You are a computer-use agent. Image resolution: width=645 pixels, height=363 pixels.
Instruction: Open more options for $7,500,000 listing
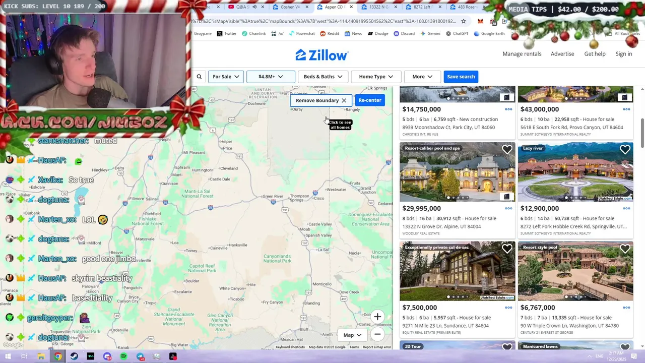(x=508, y=308)
